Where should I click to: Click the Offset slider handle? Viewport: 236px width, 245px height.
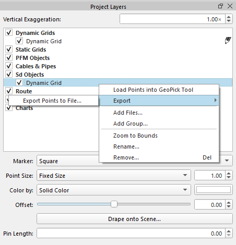point(114,204)
